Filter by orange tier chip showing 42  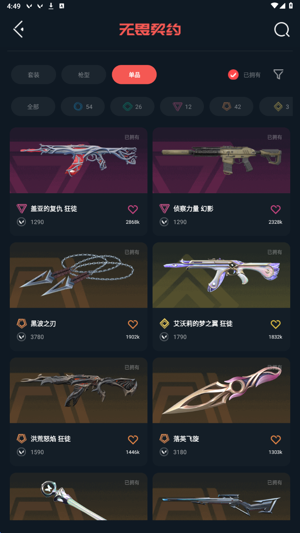231,107
